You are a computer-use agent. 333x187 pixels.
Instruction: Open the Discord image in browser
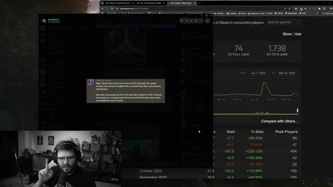(x=196, y=21)
